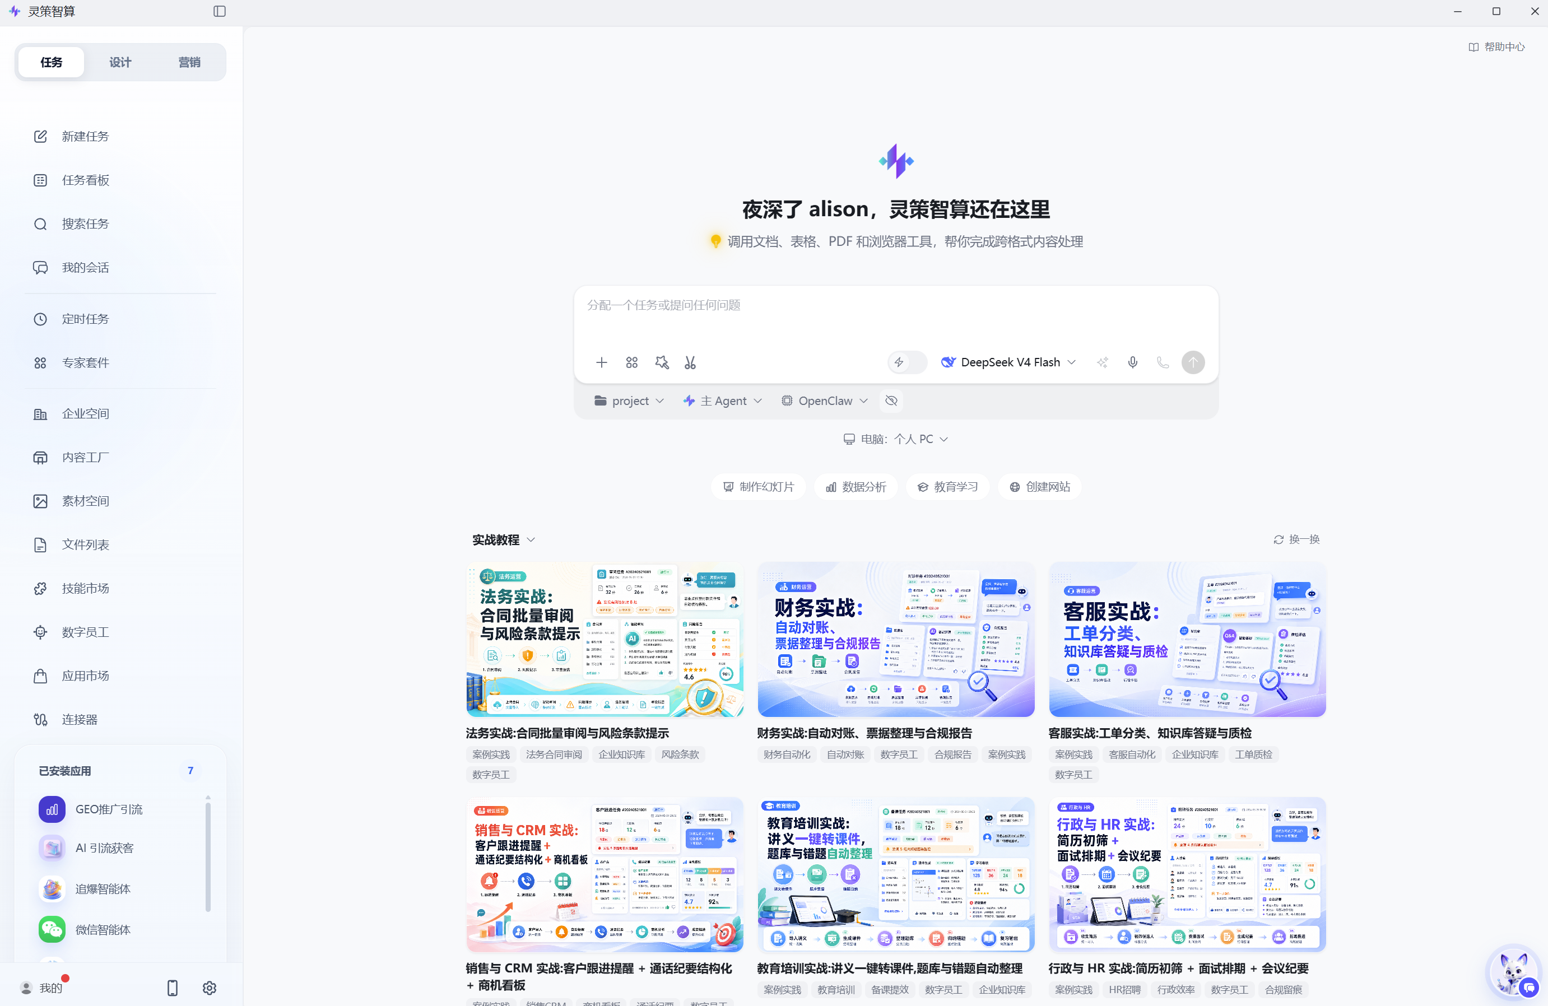Screen dimensions: 1548x1006
Task: Click the pin-sparkle icon in input toolbar
Action: tap(662, 362)
